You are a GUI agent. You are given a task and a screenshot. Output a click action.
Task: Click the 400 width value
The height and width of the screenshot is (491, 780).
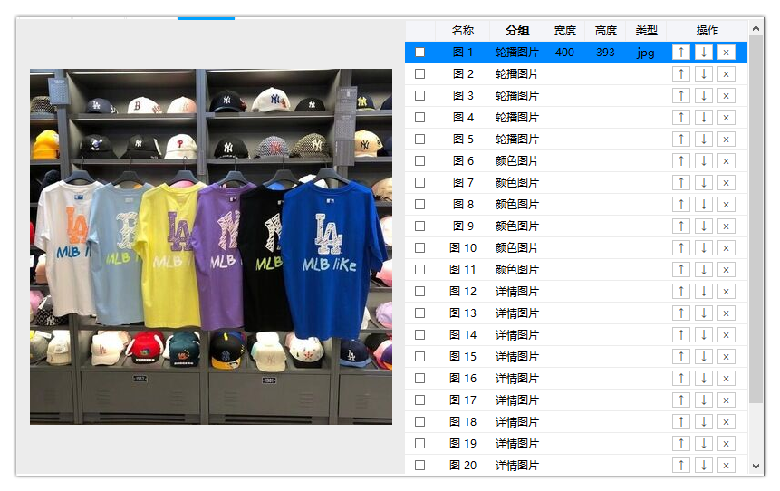point(564,53)
